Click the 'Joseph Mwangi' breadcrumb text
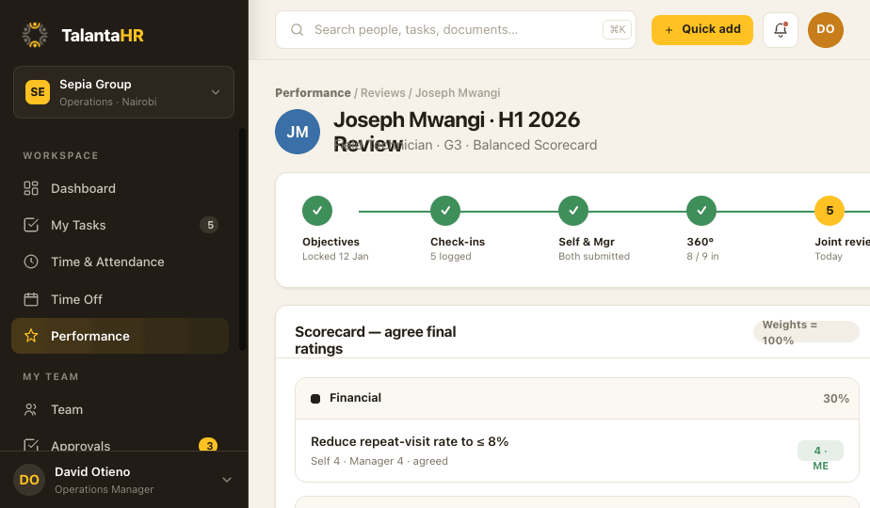The width and height of the screenshot is (870, 508). pyautogui.click(x=458, y=92)
